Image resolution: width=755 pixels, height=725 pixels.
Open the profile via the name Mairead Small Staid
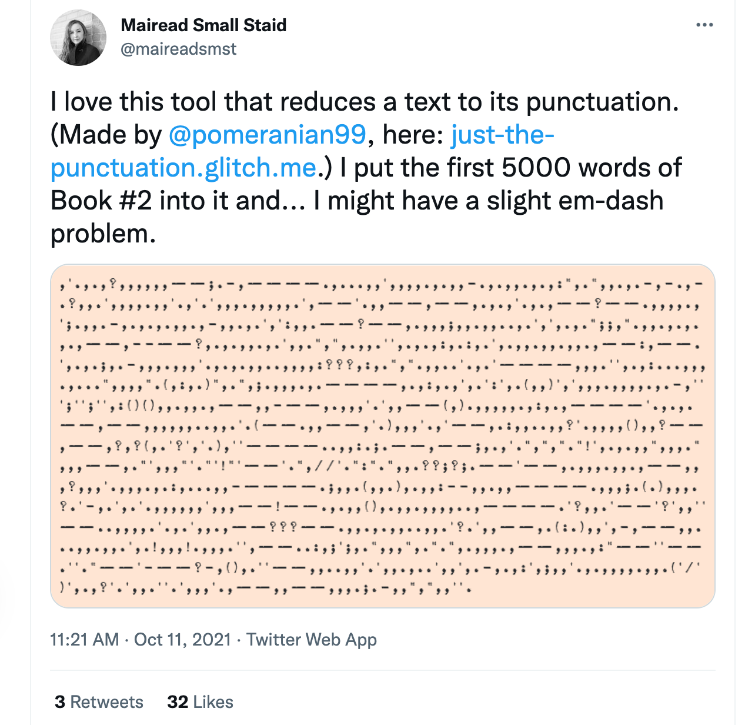click(203, 25)
